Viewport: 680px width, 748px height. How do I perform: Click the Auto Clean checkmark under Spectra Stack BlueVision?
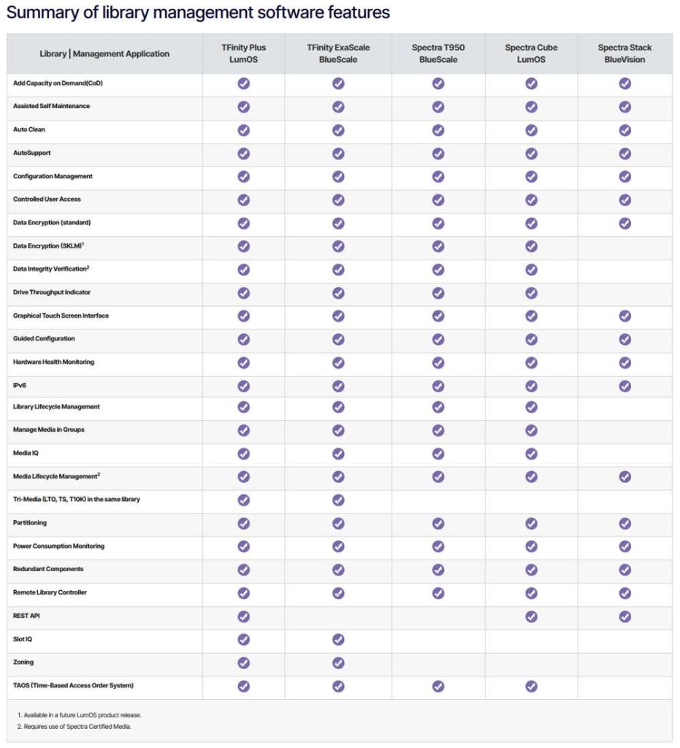[624, 130]
